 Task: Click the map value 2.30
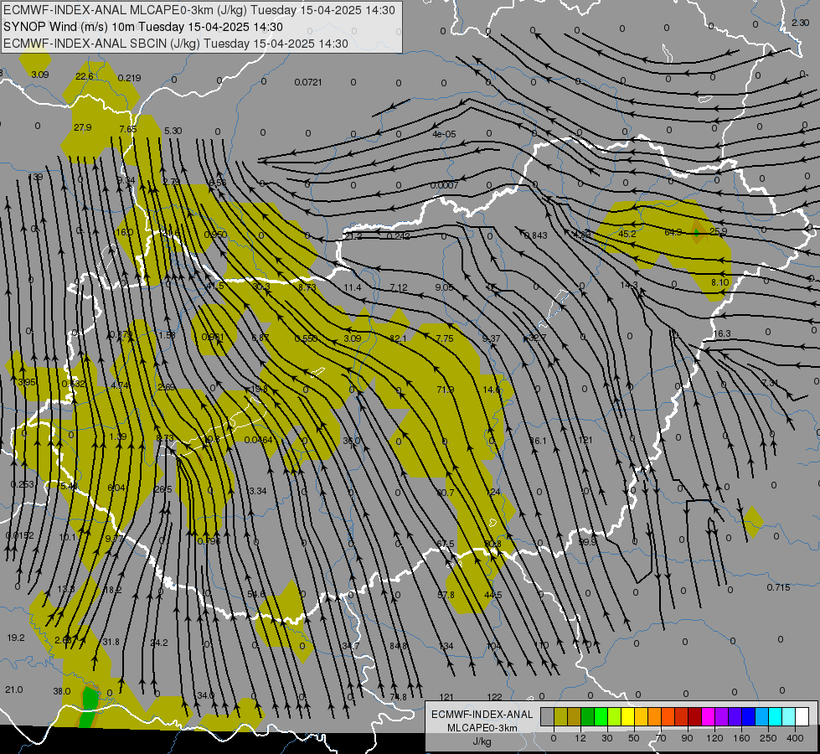800,23
